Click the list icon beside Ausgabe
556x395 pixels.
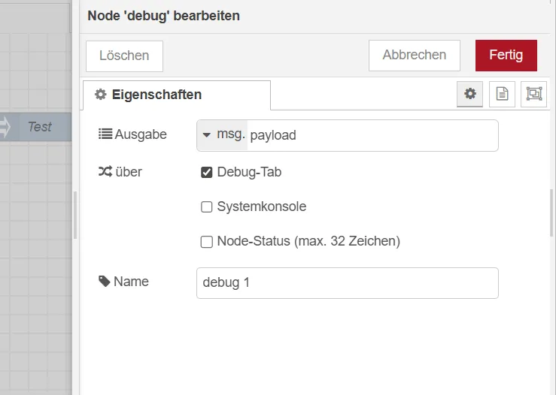click(x=105, y=134)
